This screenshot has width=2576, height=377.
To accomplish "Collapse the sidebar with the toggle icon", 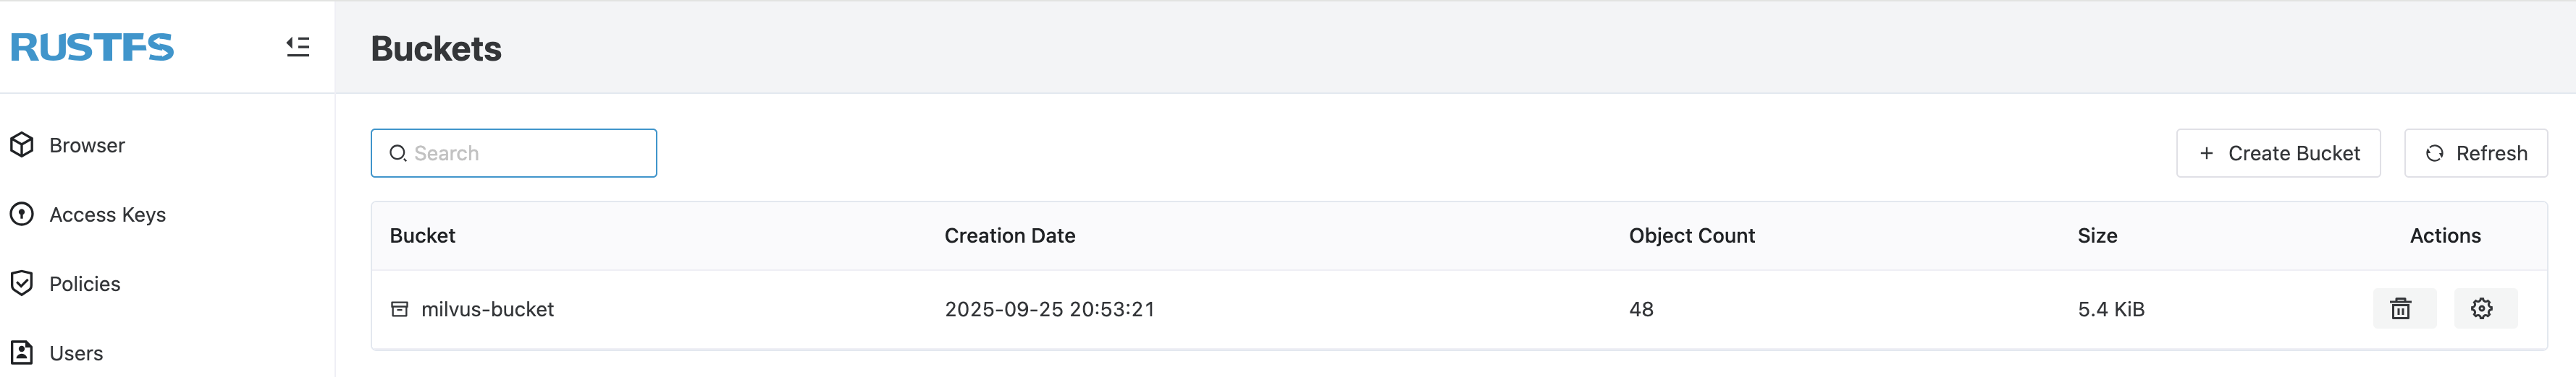I will [x=298, y=47].
